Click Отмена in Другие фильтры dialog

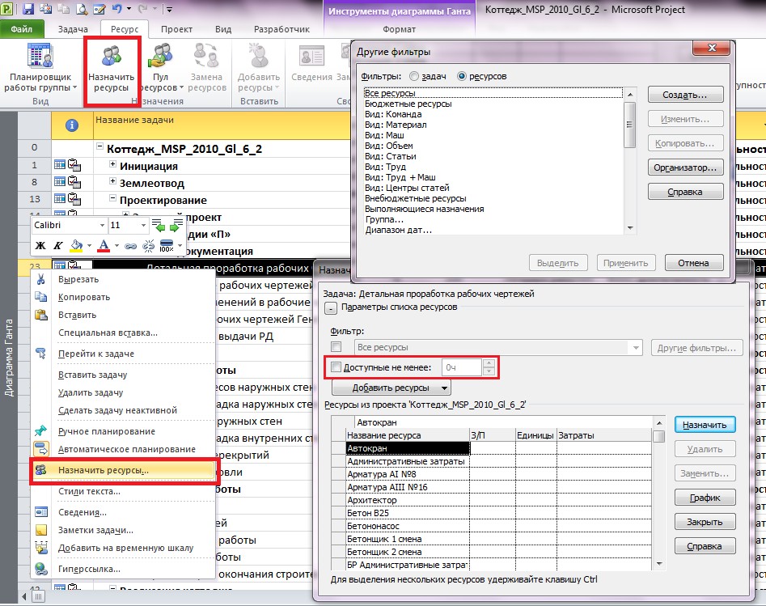point(693,263)
